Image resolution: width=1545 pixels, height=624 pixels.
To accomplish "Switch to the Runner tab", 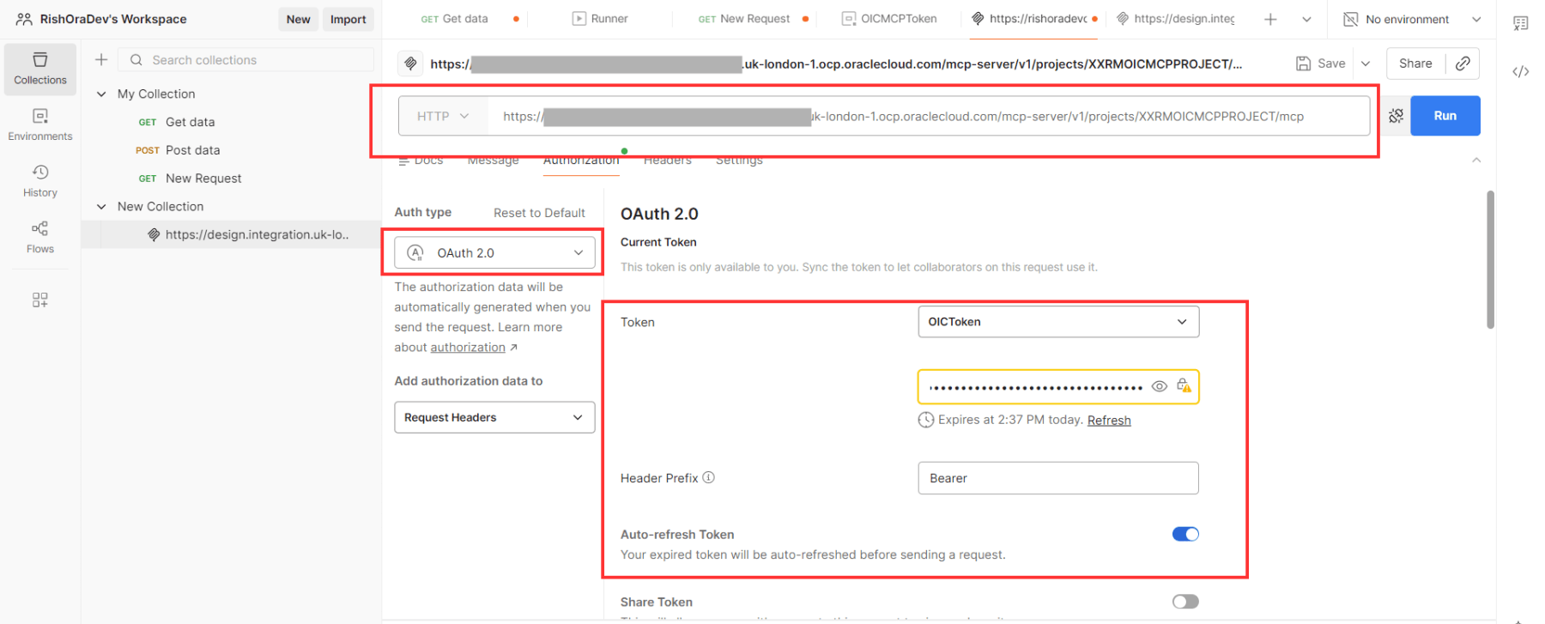I will click(600, 19).
